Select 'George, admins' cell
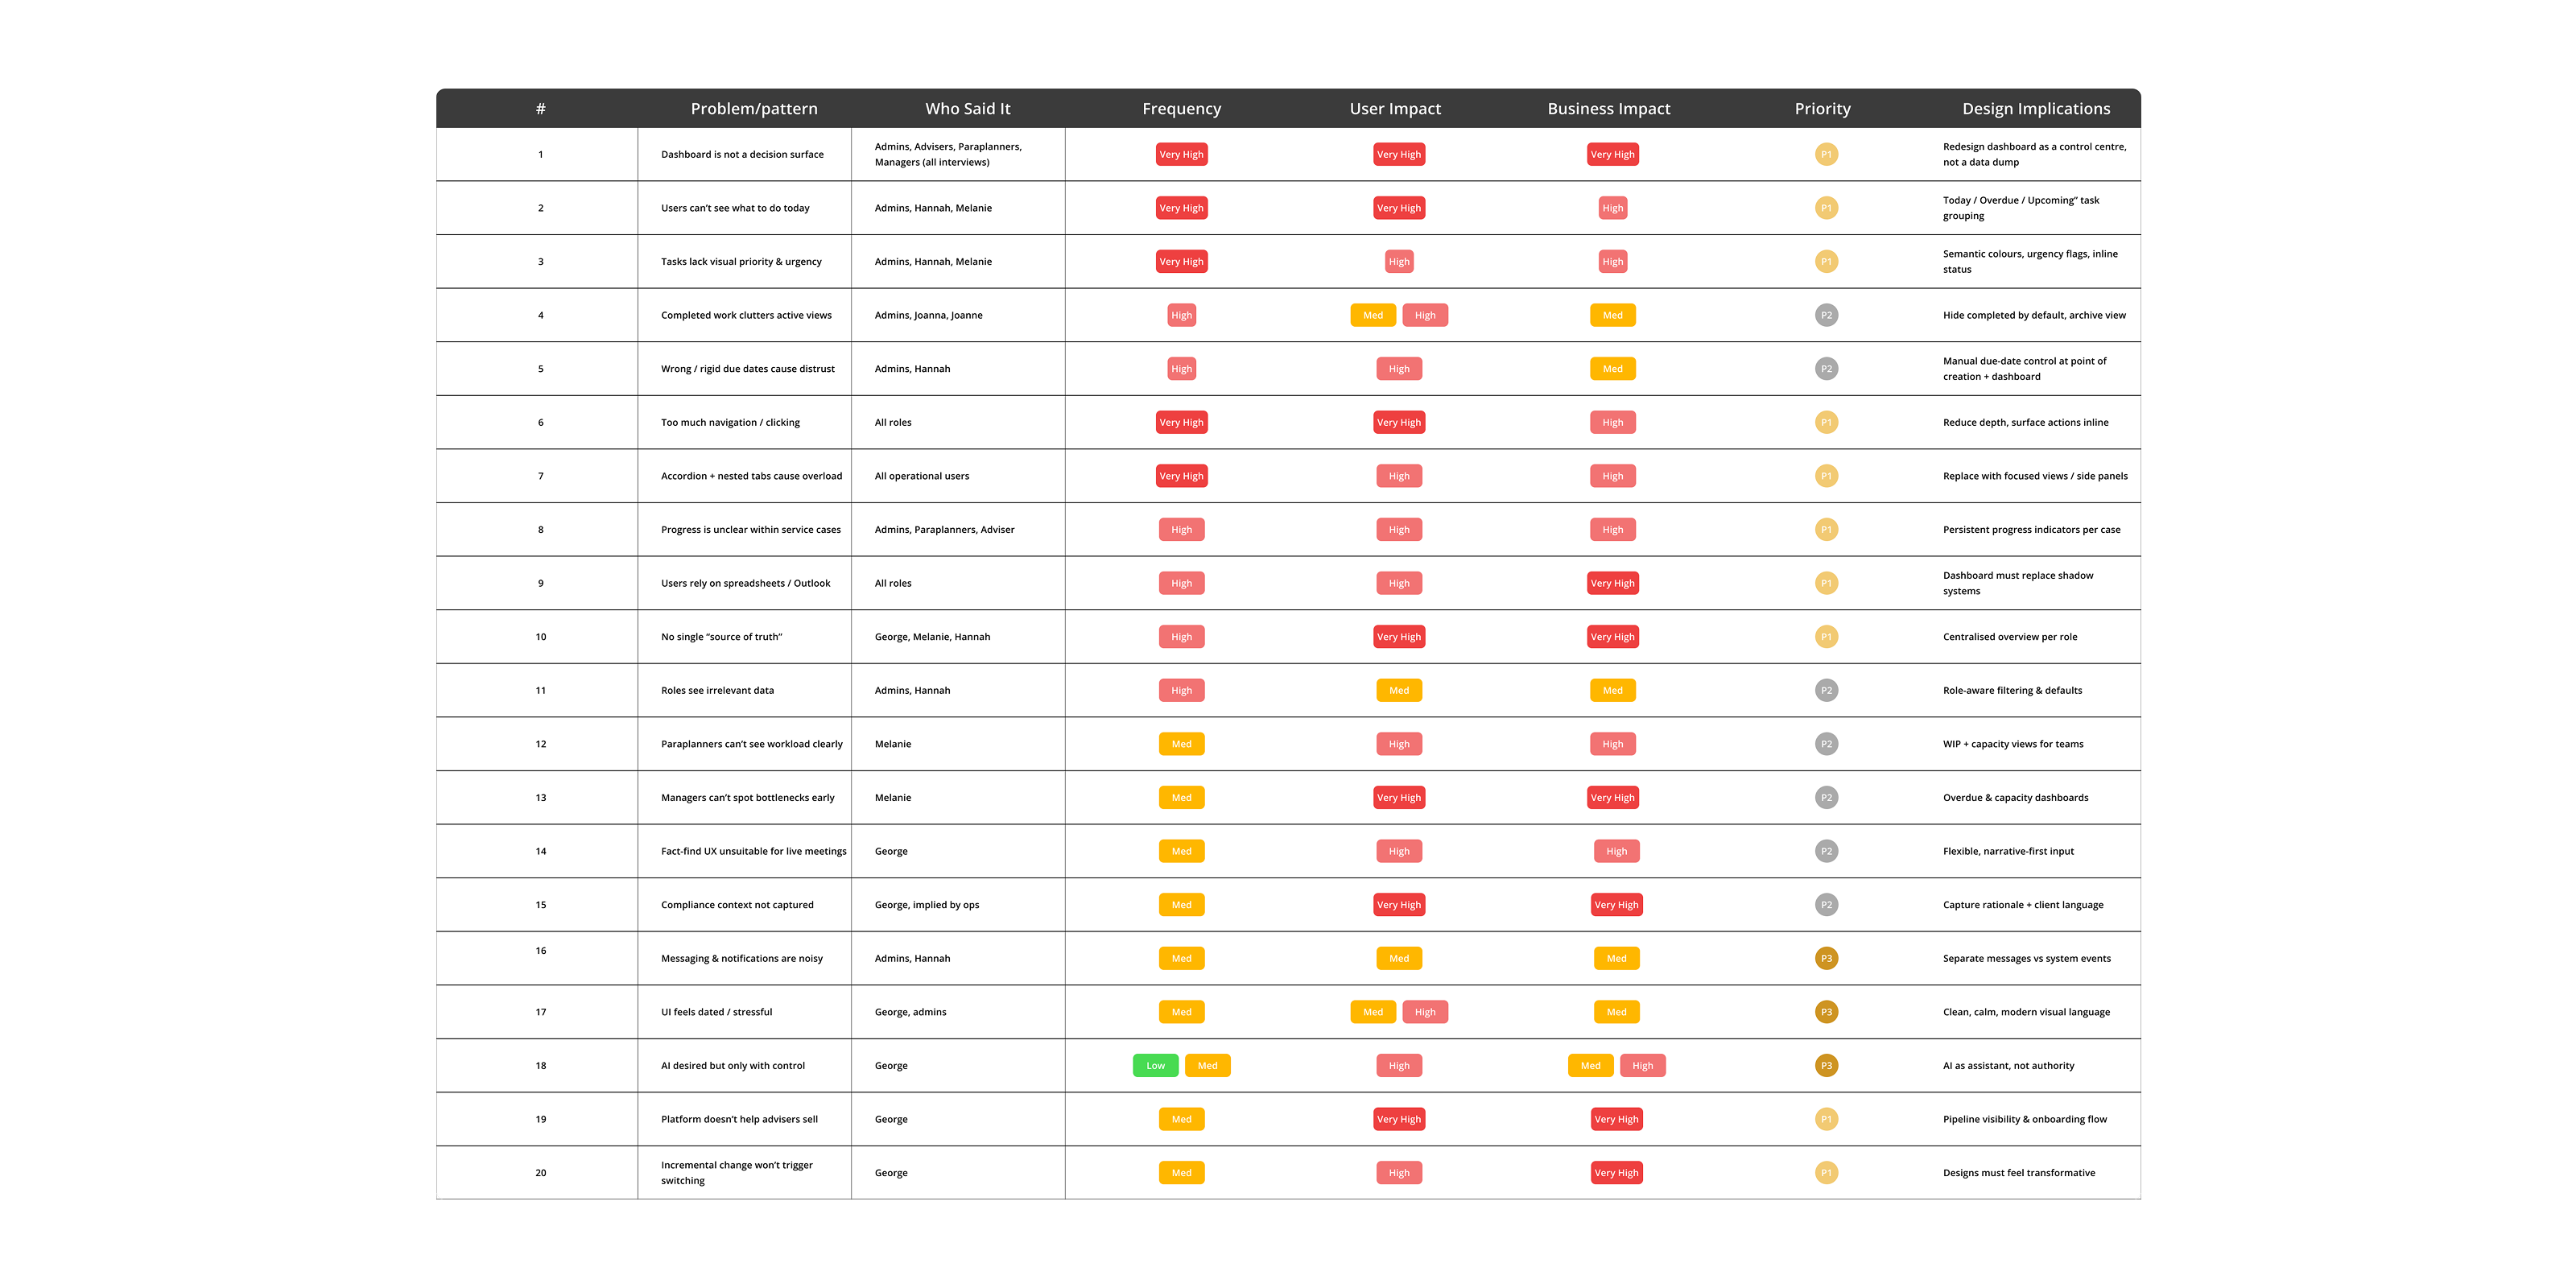 pyautogui.click(x=910, y=1012)
